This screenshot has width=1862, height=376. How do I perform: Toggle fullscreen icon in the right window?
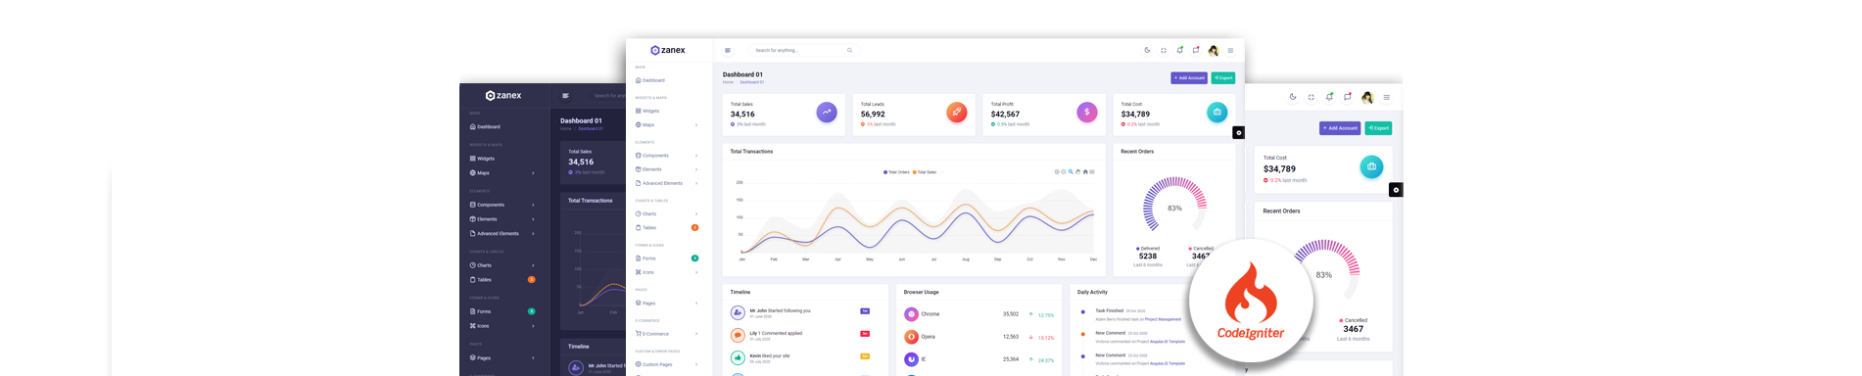coord(1311,97)
